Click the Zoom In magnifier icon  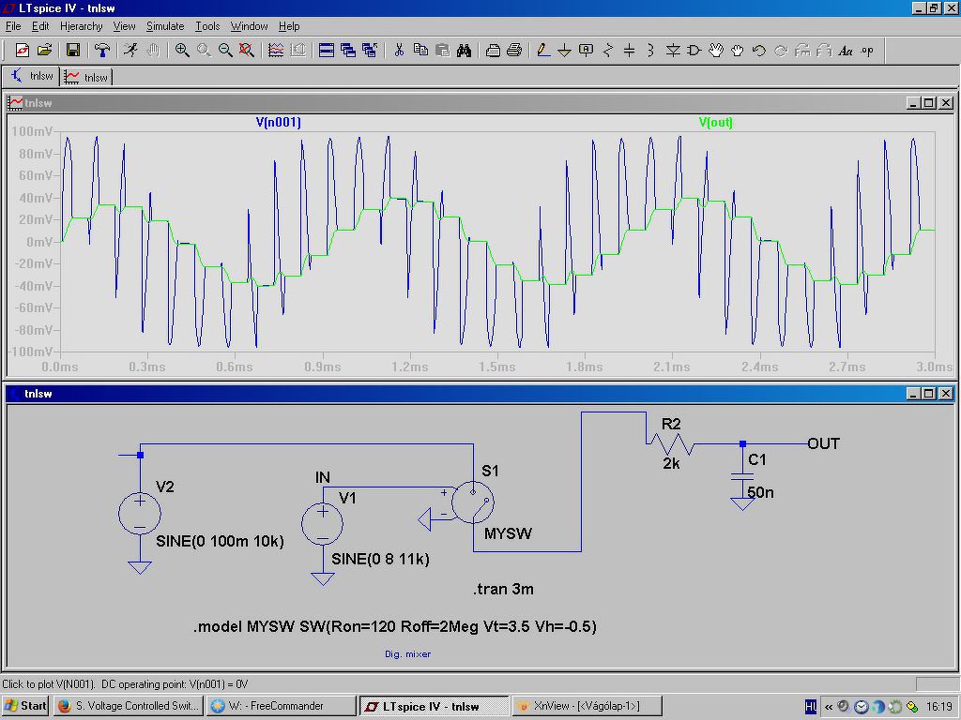(x=182, y=51)
